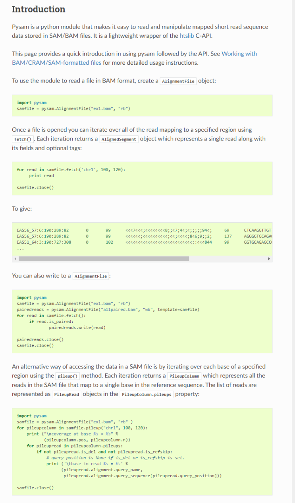Screen dimensions: 295x503
Task: Open the PileupRead class reference
Action: click(x=66, y=394)
